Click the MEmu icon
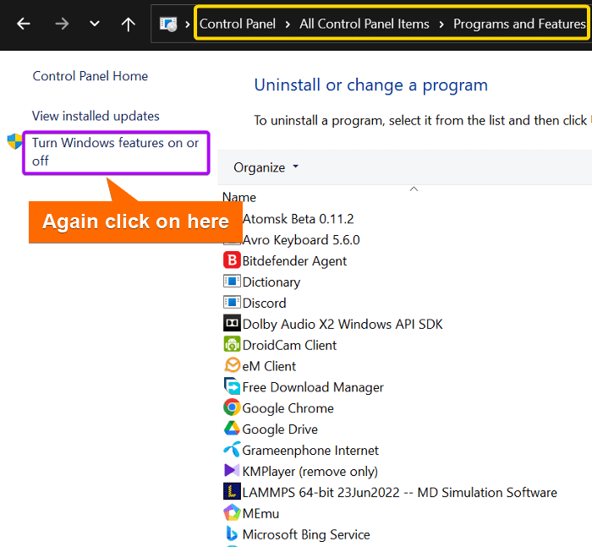Viewport: 592px width, 547px height. pyautogui.click(x=232, y=512)
